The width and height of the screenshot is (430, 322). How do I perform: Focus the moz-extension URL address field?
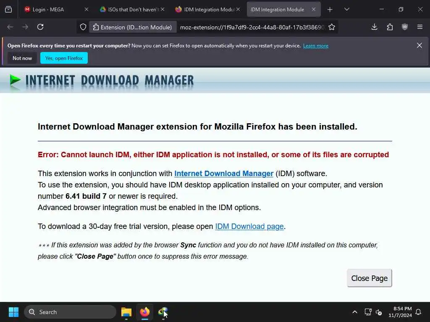pos(252,27)
